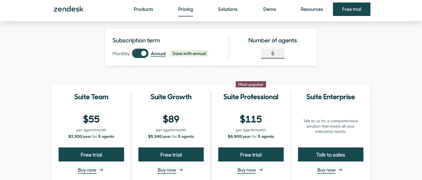This screenshot has height=180, width=422.
Task: Open the Resources menu
Action: [x=311, y=9]
